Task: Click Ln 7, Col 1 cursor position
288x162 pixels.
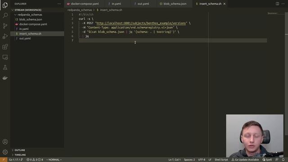Action: click(175, 160)
